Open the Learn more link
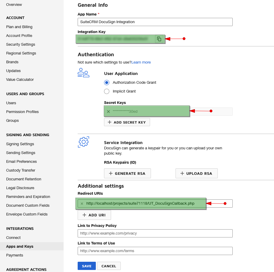Viewport: 274px width, 272px height. 141,62
